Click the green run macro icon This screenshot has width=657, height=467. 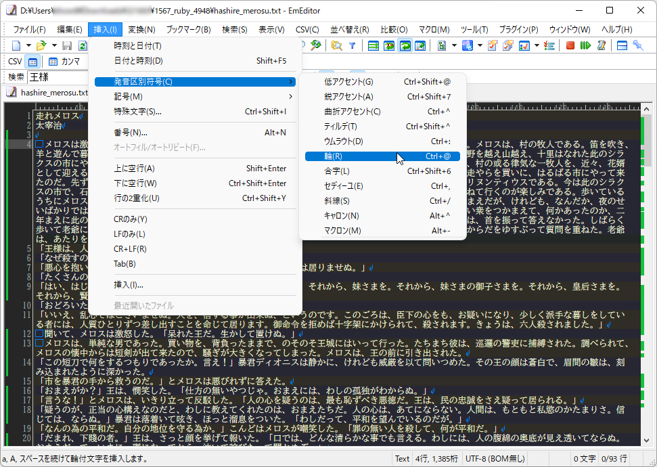(585, 46)
